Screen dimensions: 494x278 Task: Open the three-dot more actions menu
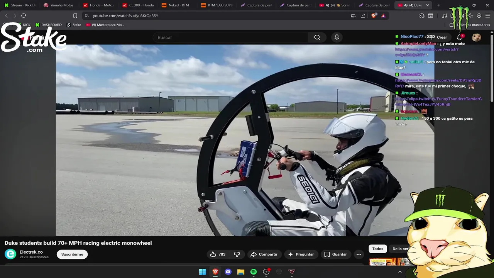pyautogui.click(x=359, y=254)
